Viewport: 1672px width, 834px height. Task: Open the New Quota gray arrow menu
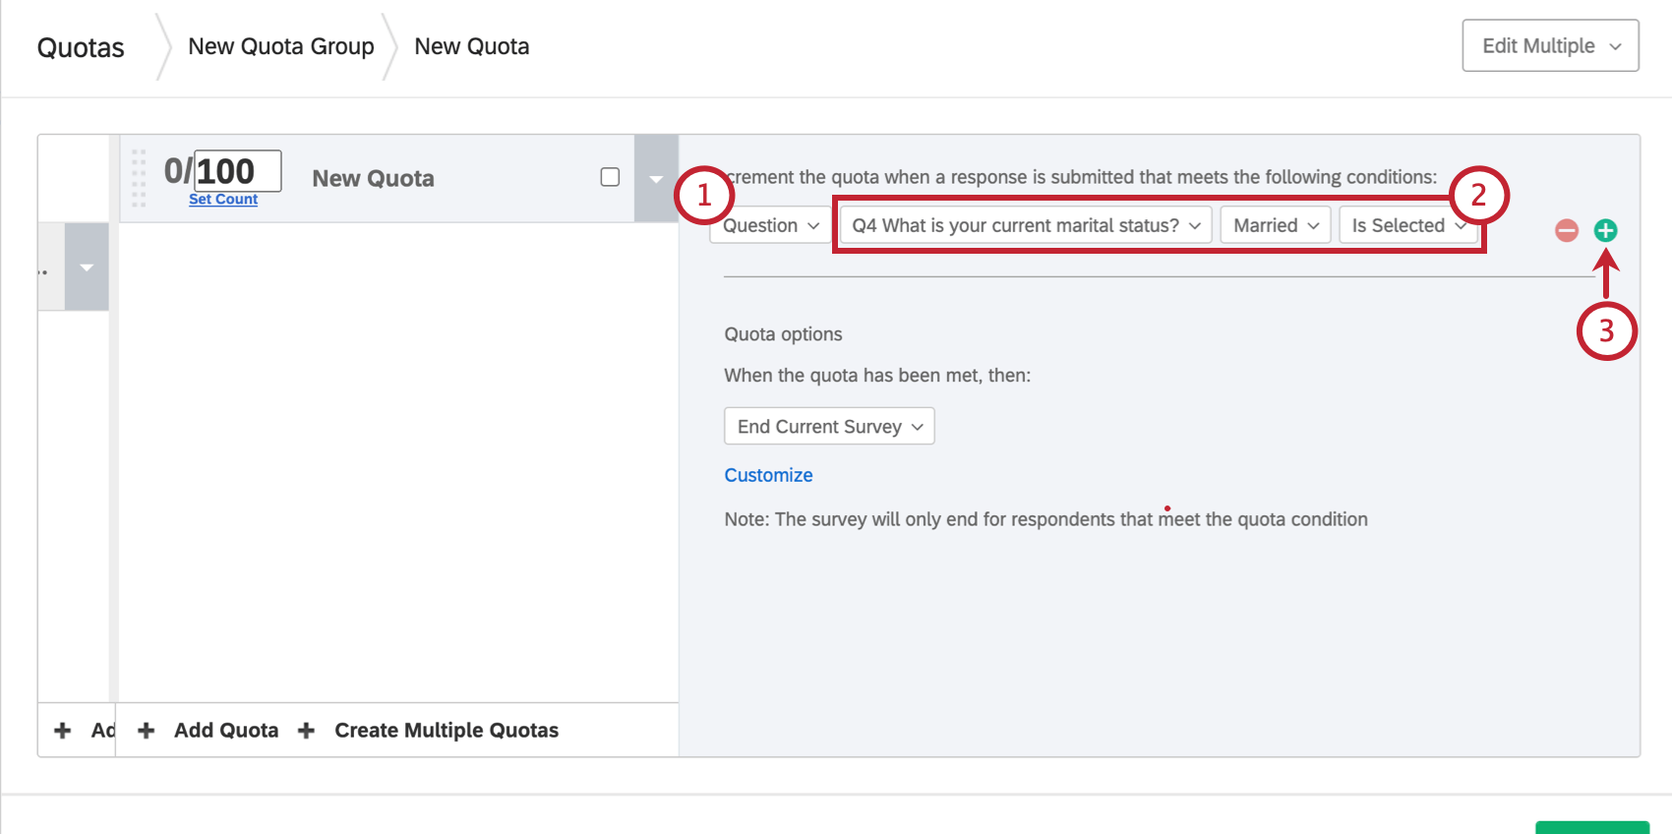pyautogui.click(x=656, y=179)
